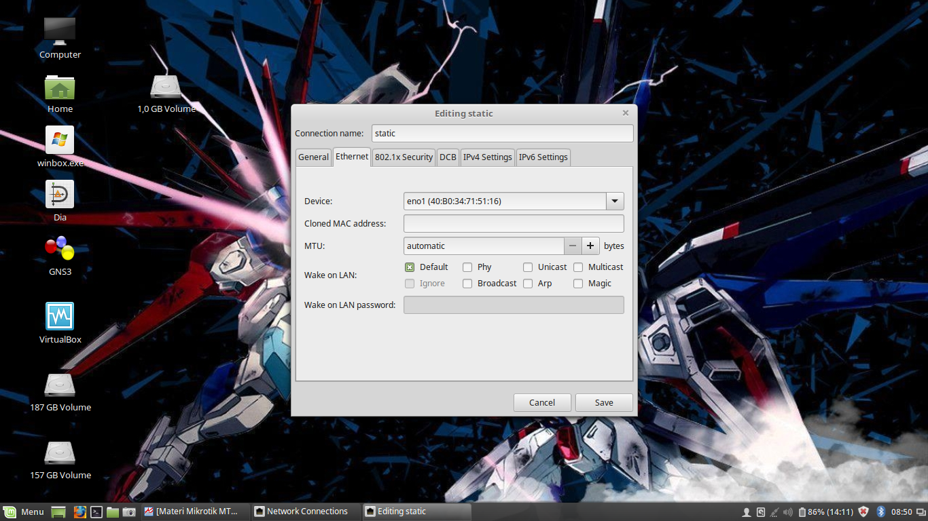Switch to IPv6 Settings tab
This screenshot has height=521, width=928.
543,157
